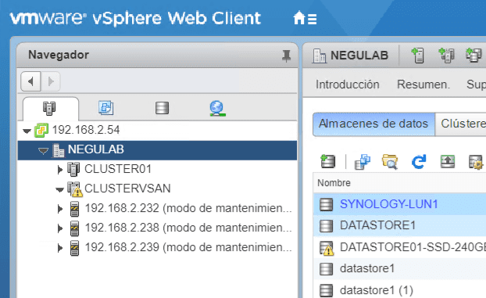This screenshot has width=486, height=298.
Task: Click the datastore icon beside DATASTORE1
Action: (x=326, y=226)
